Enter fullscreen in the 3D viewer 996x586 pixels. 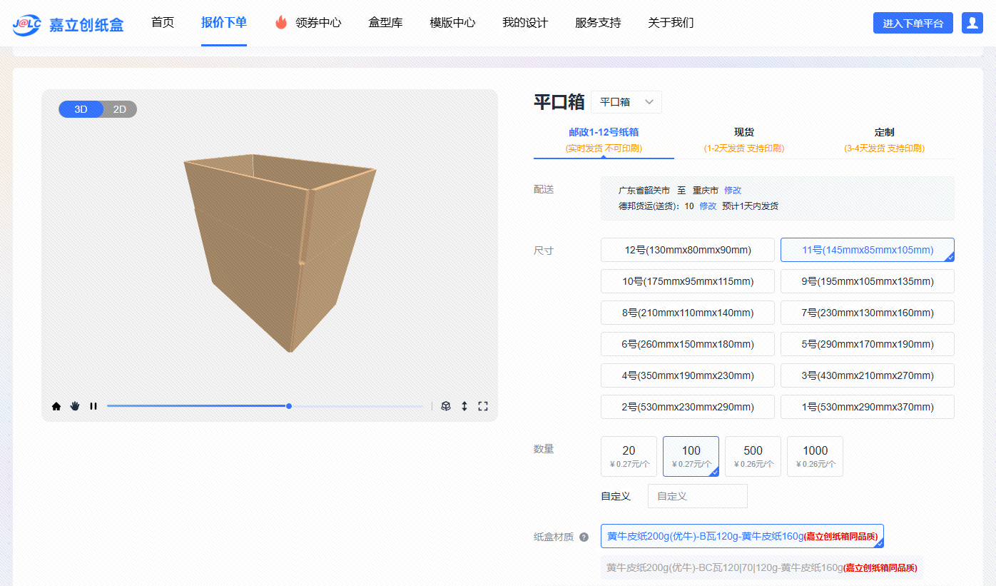pyautogui.click(x=483, y=406)
